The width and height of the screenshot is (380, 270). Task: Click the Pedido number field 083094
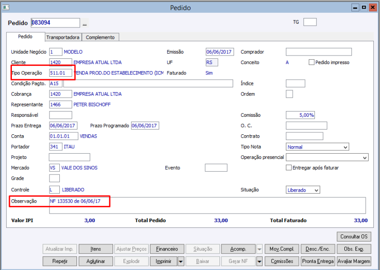55,23
